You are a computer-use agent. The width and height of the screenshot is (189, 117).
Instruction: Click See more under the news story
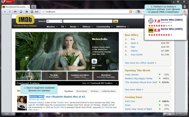coord(34,110)
